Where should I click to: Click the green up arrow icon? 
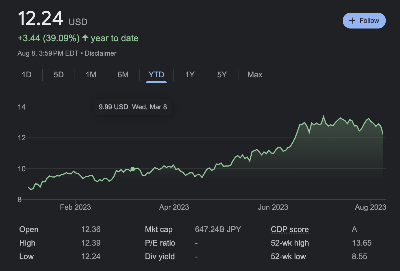85,38
